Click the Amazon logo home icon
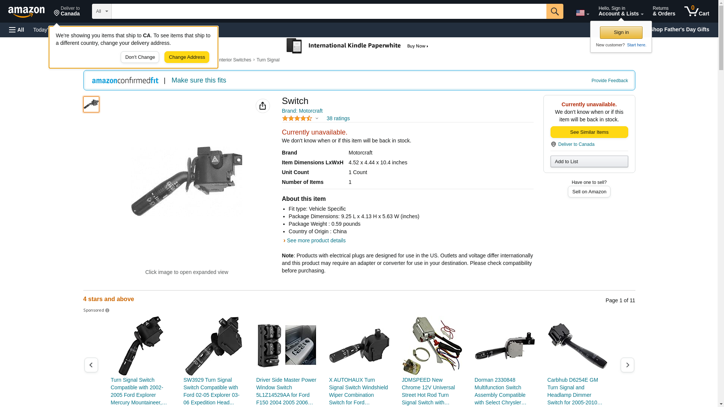 click(26, 12)
